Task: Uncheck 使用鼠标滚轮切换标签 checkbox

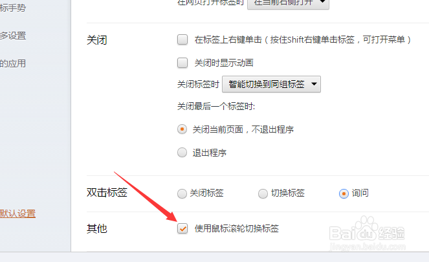Action: [182, 228]
